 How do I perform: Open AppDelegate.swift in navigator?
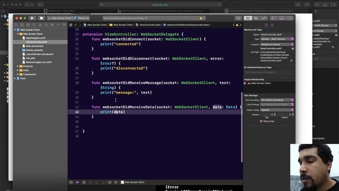(35, 38)
